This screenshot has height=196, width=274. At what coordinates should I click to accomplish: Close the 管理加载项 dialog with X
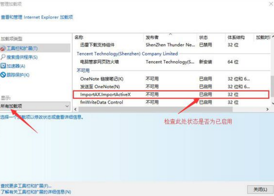point(271,4)
